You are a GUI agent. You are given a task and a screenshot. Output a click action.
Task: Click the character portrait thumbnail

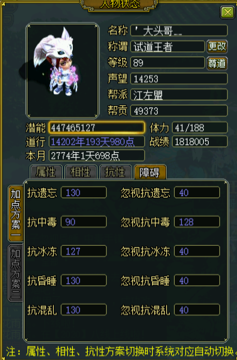62,70
